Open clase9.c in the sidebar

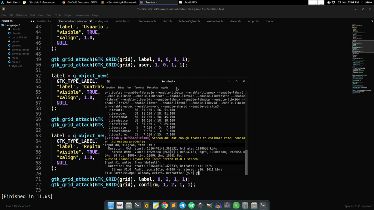(x=16, y=33)
